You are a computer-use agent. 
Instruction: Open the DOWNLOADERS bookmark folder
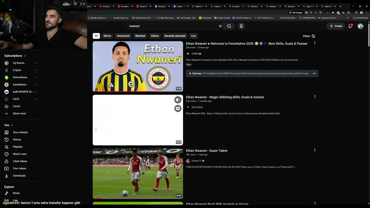pyautogui.click(x=308, y=18)
